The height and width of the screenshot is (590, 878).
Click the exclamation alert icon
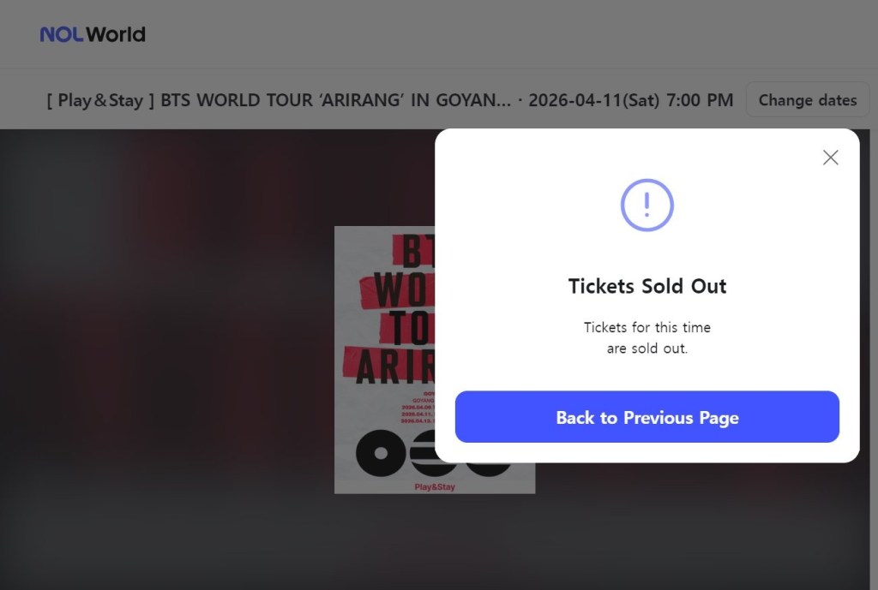tap(646, 205)
